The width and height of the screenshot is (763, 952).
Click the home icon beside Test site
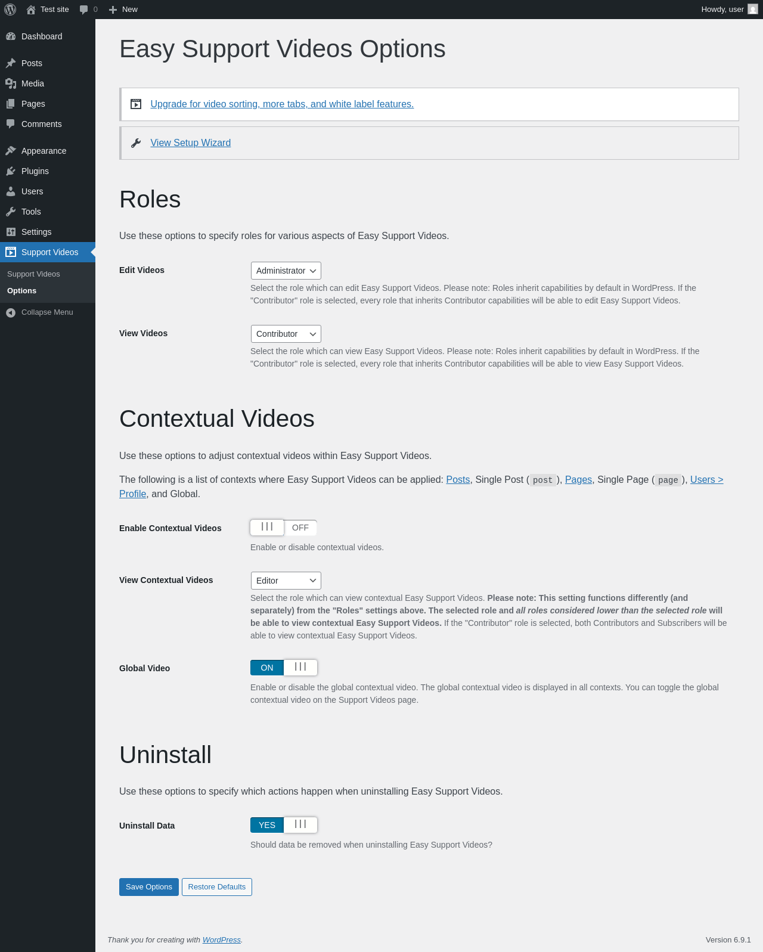tap(31, 10)
